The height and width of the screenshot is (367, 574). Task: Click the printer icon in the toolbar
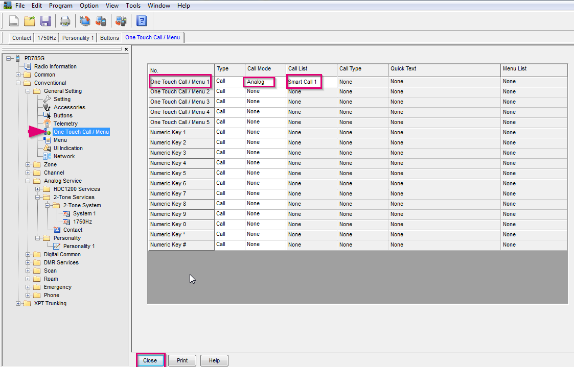(x=65, y=21)
